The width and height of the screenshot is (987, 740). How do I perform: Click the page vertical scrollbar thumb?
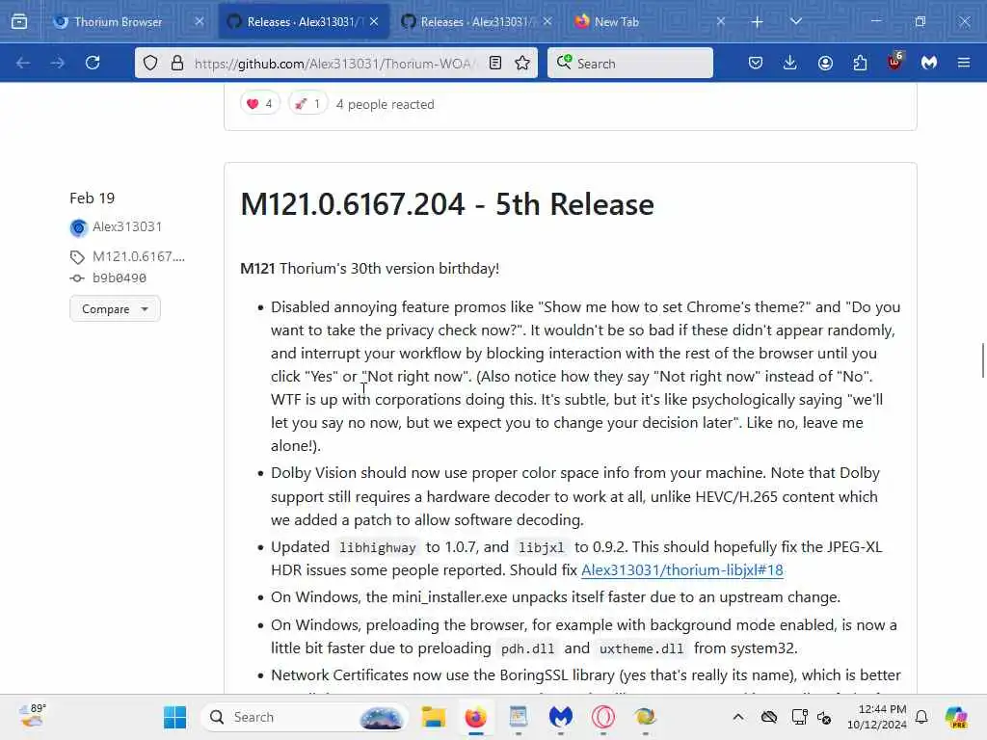pos(982,360)
